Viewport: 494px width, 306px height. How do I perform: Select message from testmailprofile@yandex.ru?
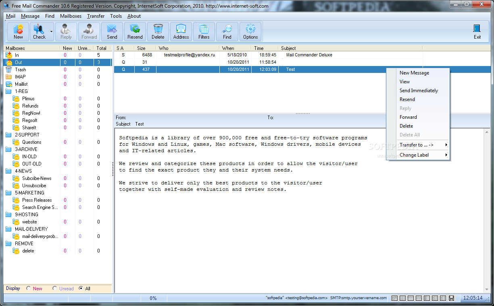(269, 55)
